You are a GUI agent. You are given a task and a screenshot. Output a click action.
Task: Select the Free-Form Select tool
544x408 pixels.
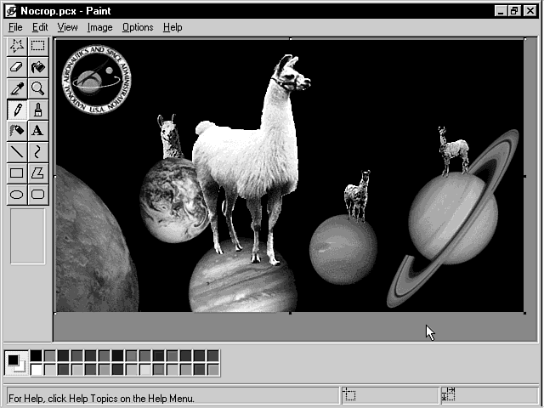(16, 46)
